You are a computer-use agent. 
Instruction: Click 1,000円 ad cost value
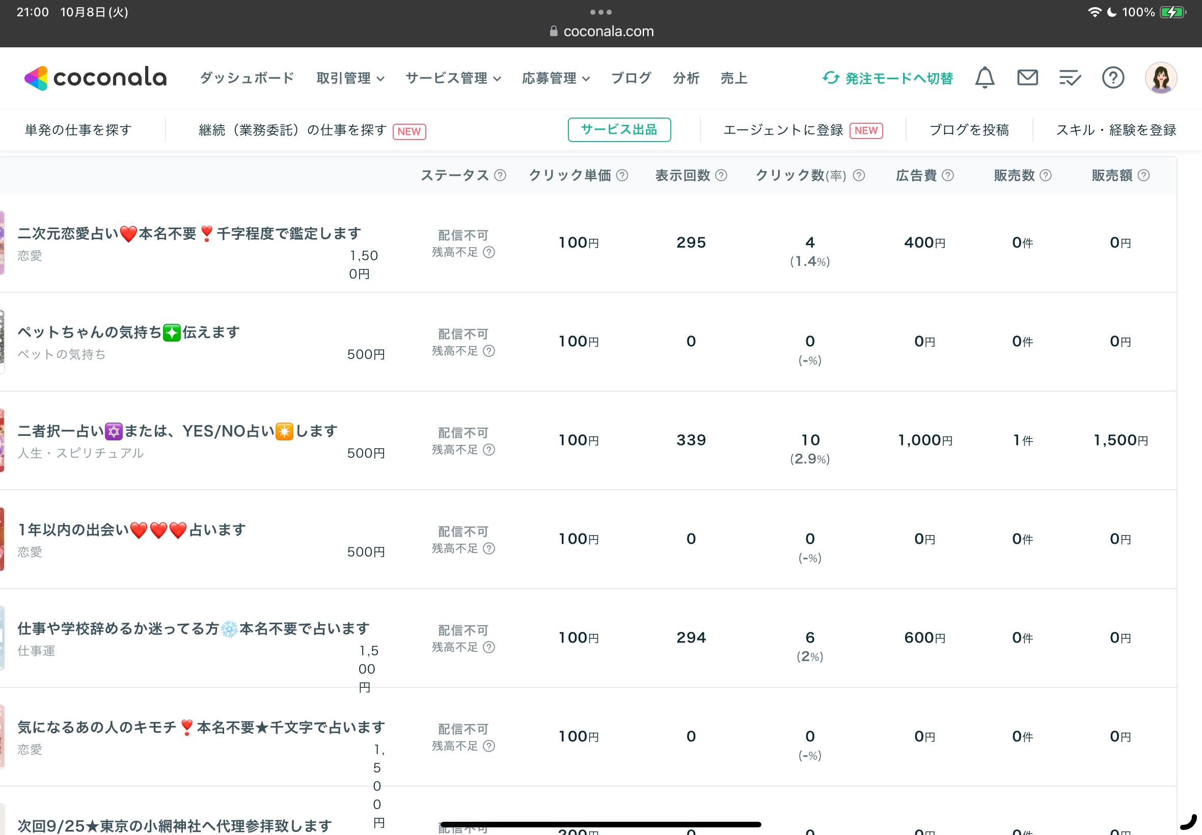(x=924, y=440)
